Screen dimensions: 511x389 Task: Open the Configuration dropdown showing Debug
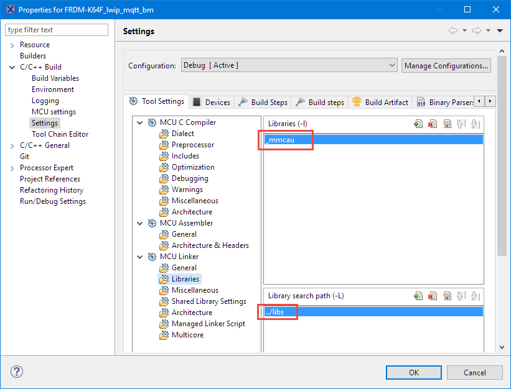pyautogui.click(x=391, y=65)
